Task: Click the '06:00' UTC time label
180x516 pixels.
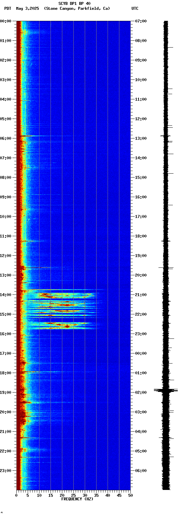Action: coord(141,471)
